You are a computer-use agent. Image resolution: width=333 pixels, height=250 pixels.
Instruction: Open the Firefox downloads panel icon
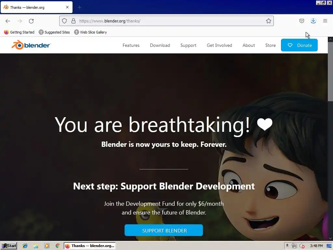313,21
